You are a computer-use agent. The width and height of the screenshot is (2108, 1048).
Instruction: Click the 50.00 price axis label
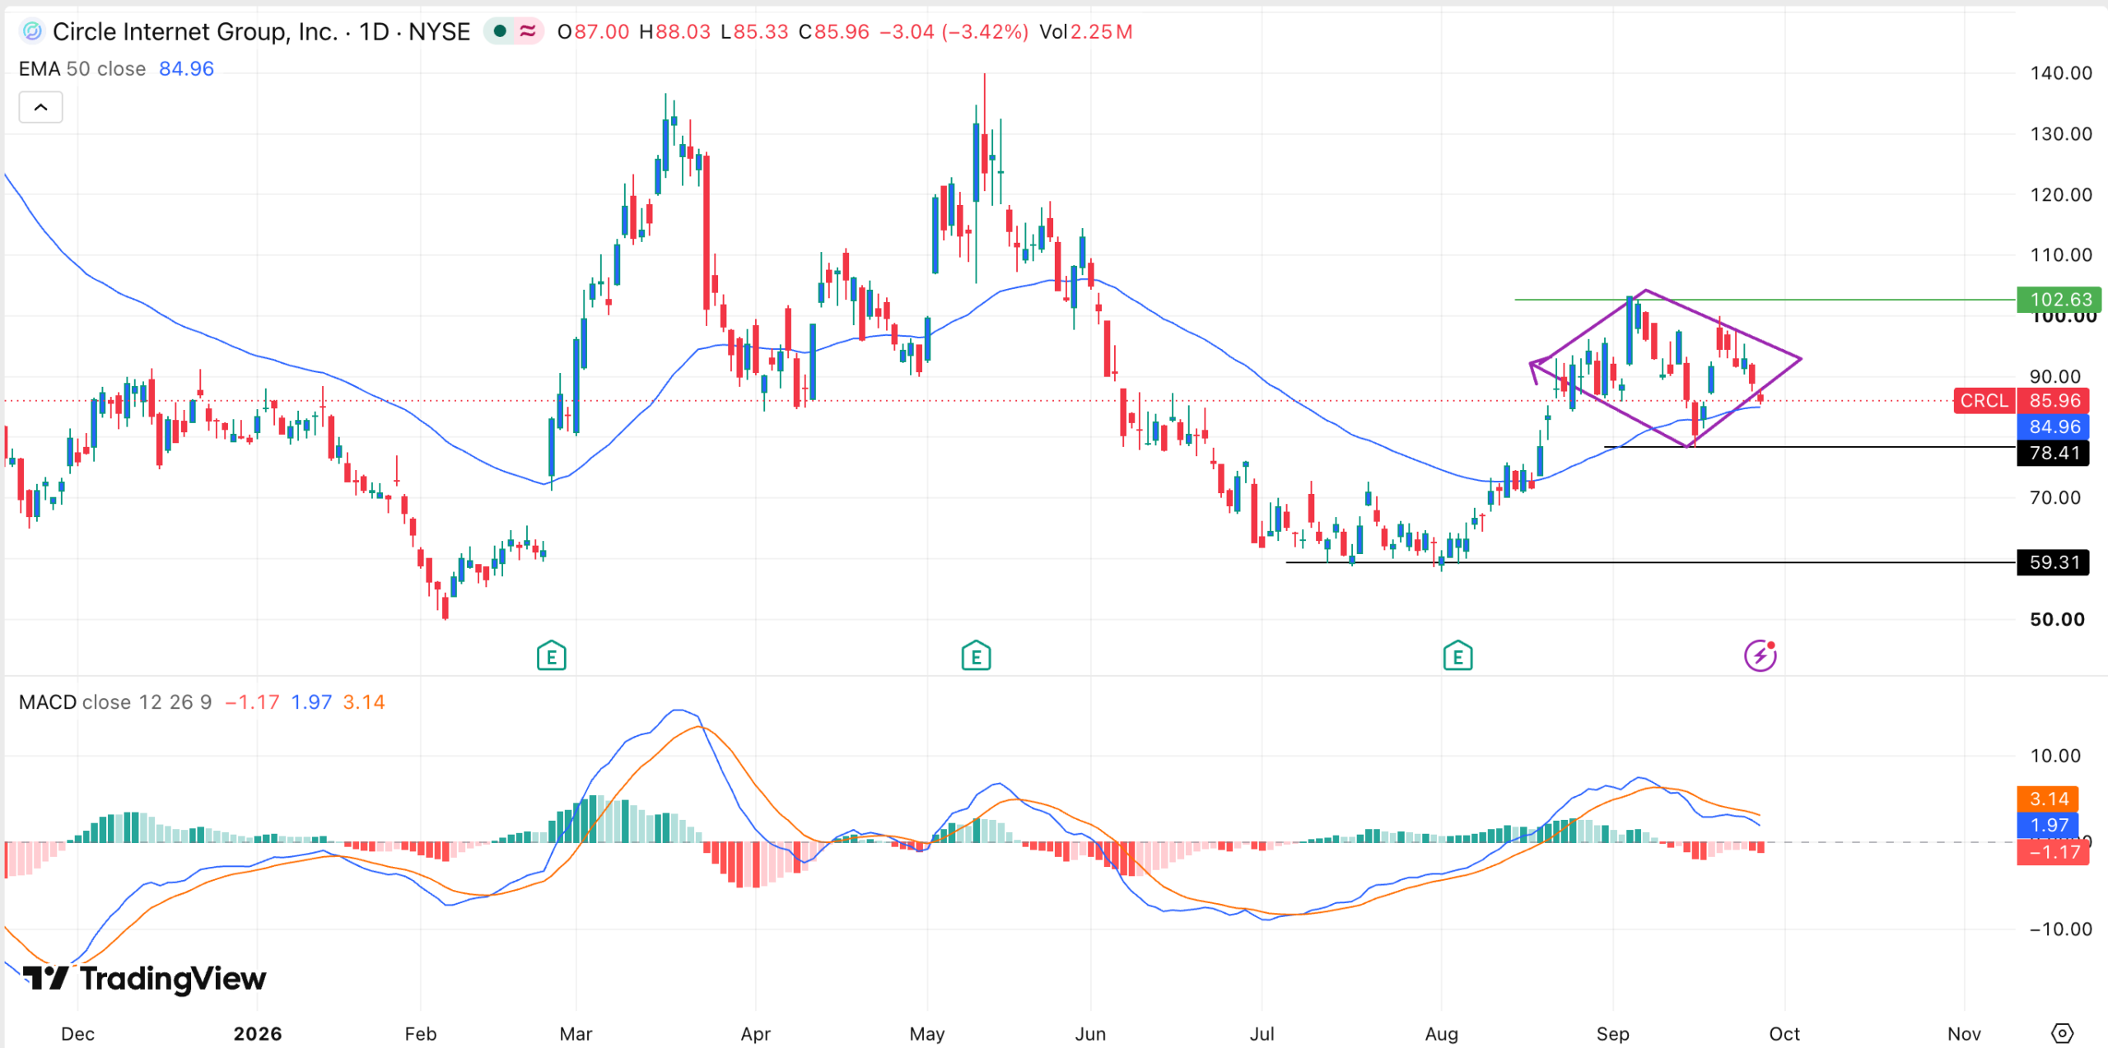[2057, 619]
